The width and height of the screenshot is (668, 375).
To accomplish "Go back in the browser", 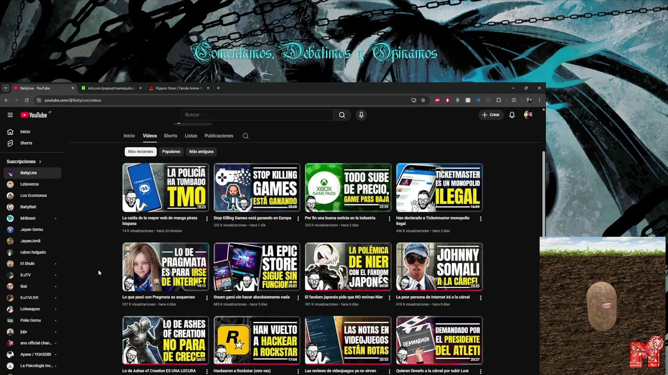I will coord(6,100).
